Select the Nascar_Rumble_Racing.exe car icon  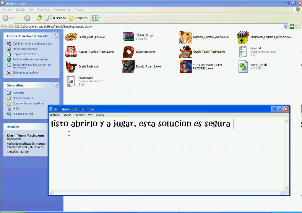coord(71,52)
